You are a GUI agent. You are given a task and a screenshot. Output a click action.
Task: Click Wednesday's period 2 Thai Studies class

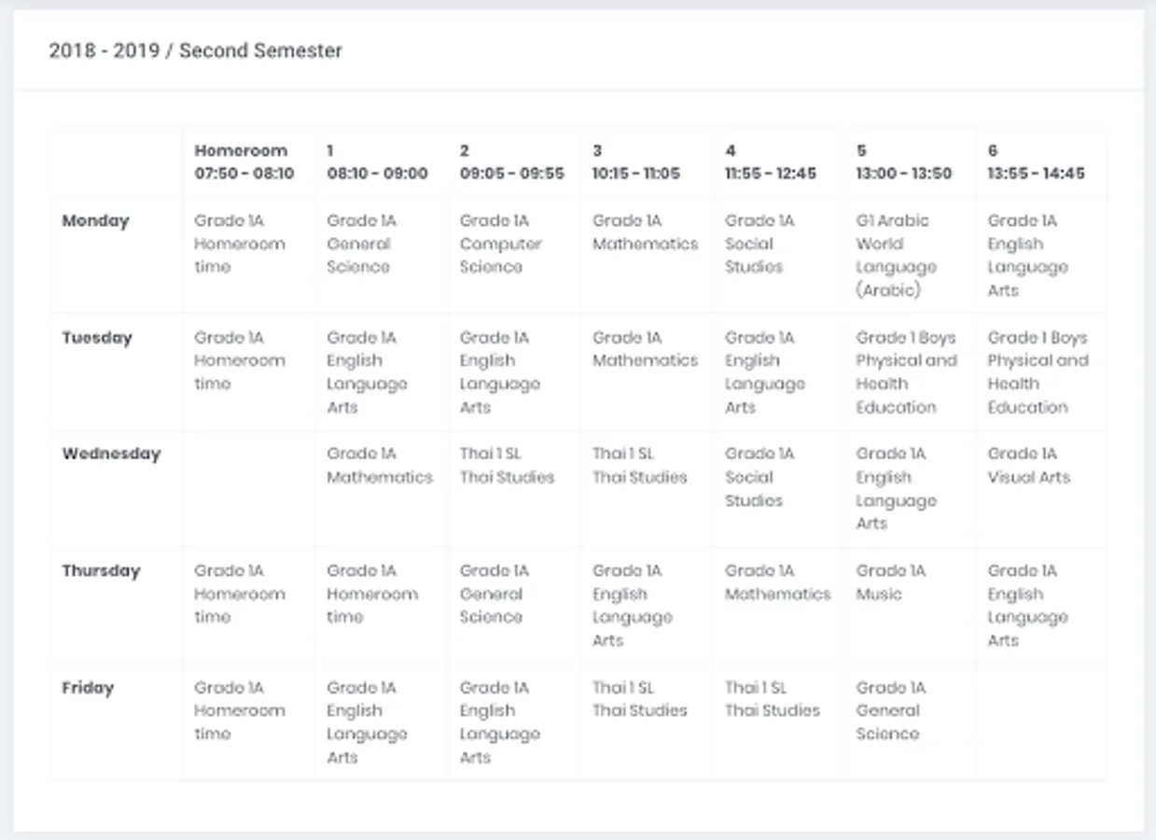point(507,466)
